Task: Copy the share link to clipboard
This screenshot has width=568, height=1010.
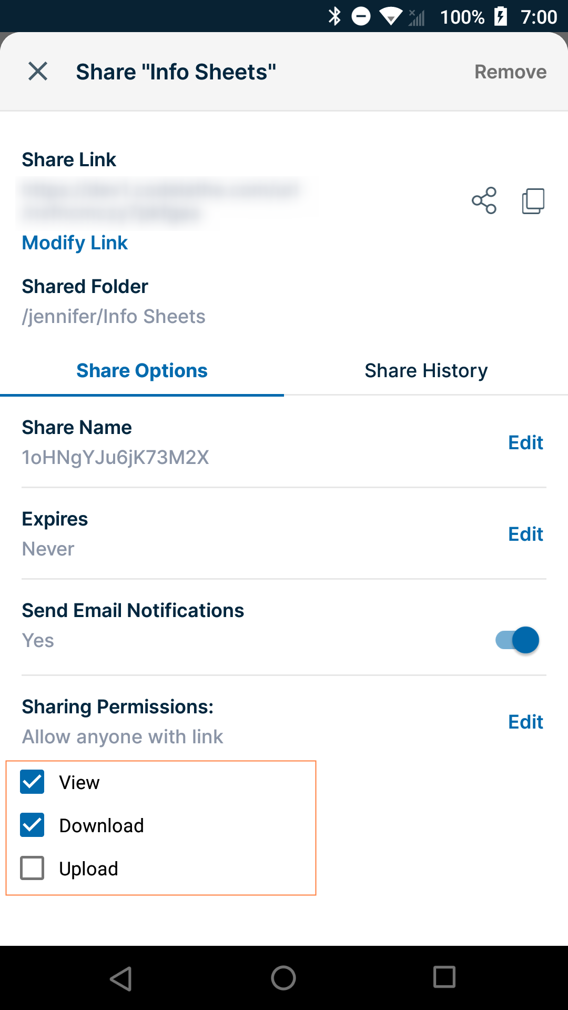Action: coord(533,201)
